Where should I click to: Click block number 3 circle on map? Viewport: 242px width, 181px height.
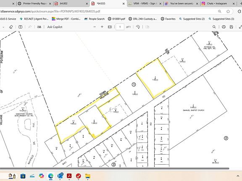[113, 165]
